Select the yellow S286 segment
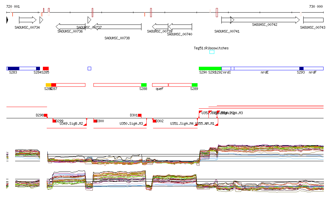This screenshot has width=330, height=197. point(48,85)
